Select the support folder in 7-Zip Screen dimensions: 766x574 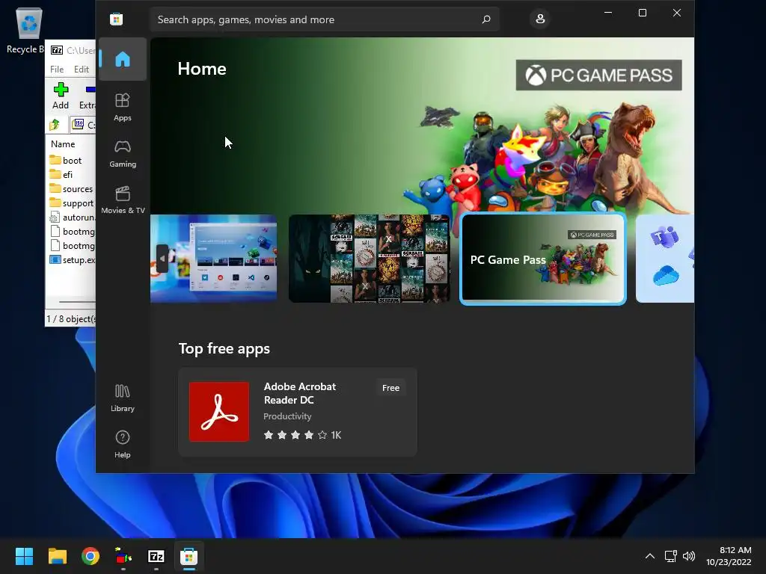coord(72,203)
